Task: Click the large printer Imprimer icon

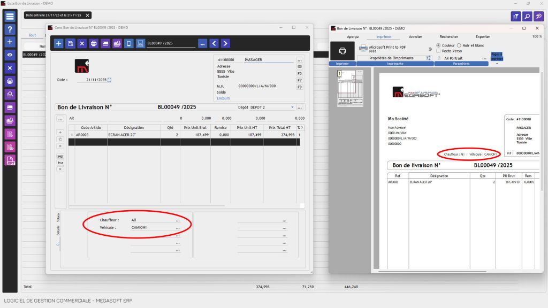Action: (x=342, y=51)
